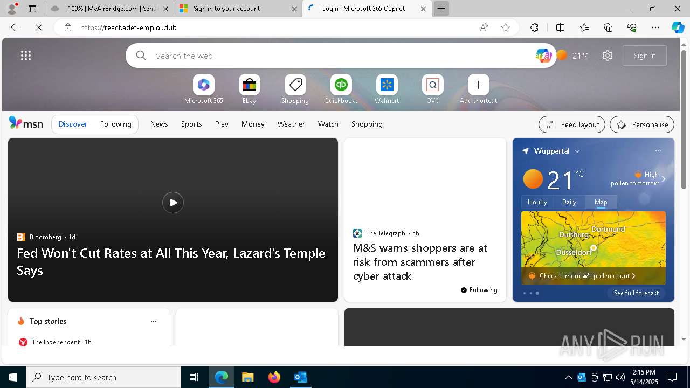Open the MSN apps grid launcher
The height and width of the screenshot is (388, 690).
(x=26, y=56)
